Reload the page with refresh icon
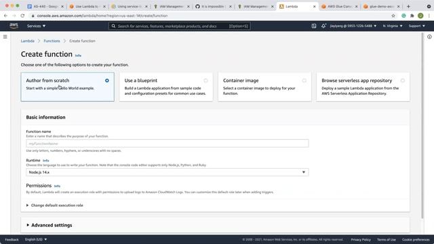 (22, 16)
